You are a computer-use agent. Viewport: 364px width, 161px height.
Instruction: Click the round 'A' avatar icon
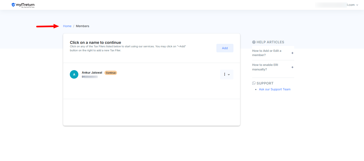coord(74,74)
